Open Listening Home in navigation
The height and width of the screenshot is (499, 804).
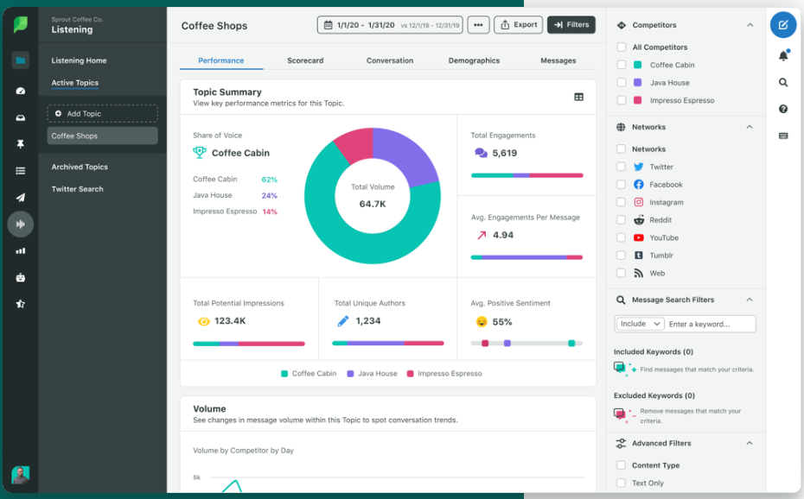click(79, 60)
